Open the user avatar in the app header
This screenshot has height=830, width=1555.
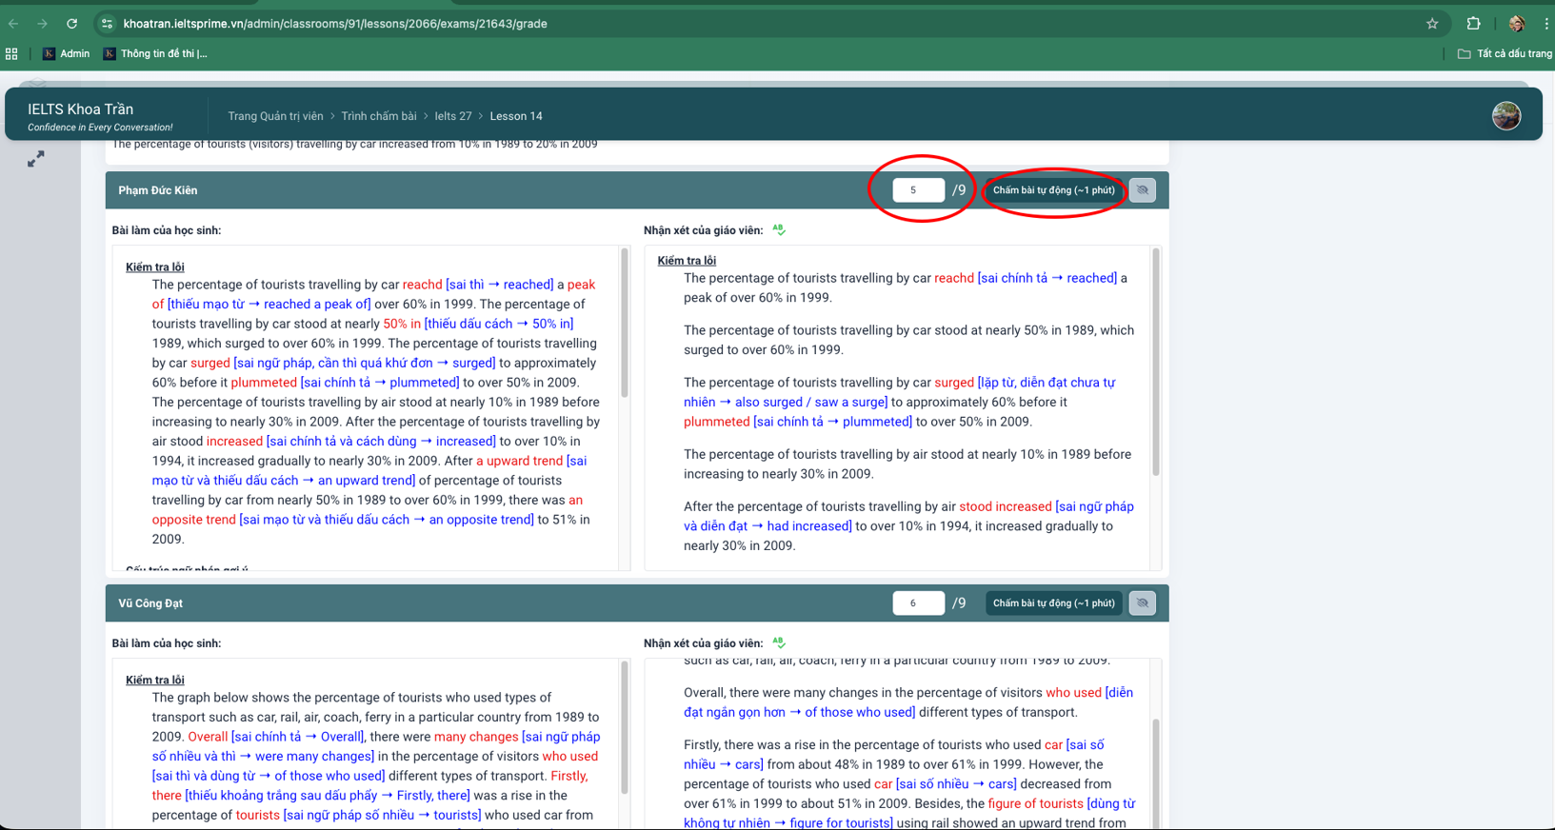[1505, 116]
